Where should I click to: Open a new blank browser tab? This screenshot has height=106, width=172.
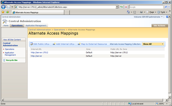coord(67,13)
